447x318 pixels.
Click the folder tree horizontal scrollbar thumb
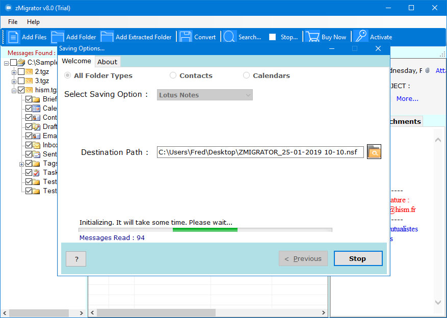[39, 313]
